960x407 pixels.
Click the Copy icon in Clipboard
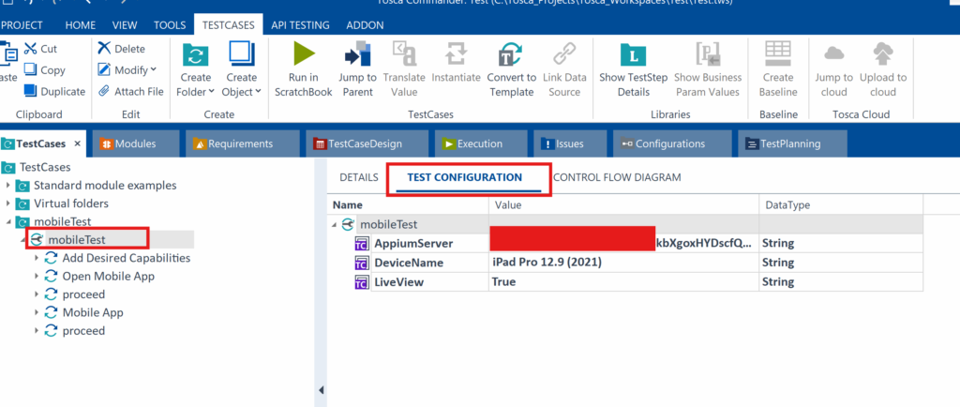click(x=31, y=69)
